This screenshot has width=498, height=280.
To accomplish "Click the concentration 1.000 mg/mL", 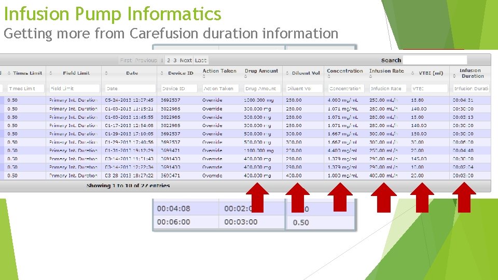I will pyautogui.click(x=343, y=176).
